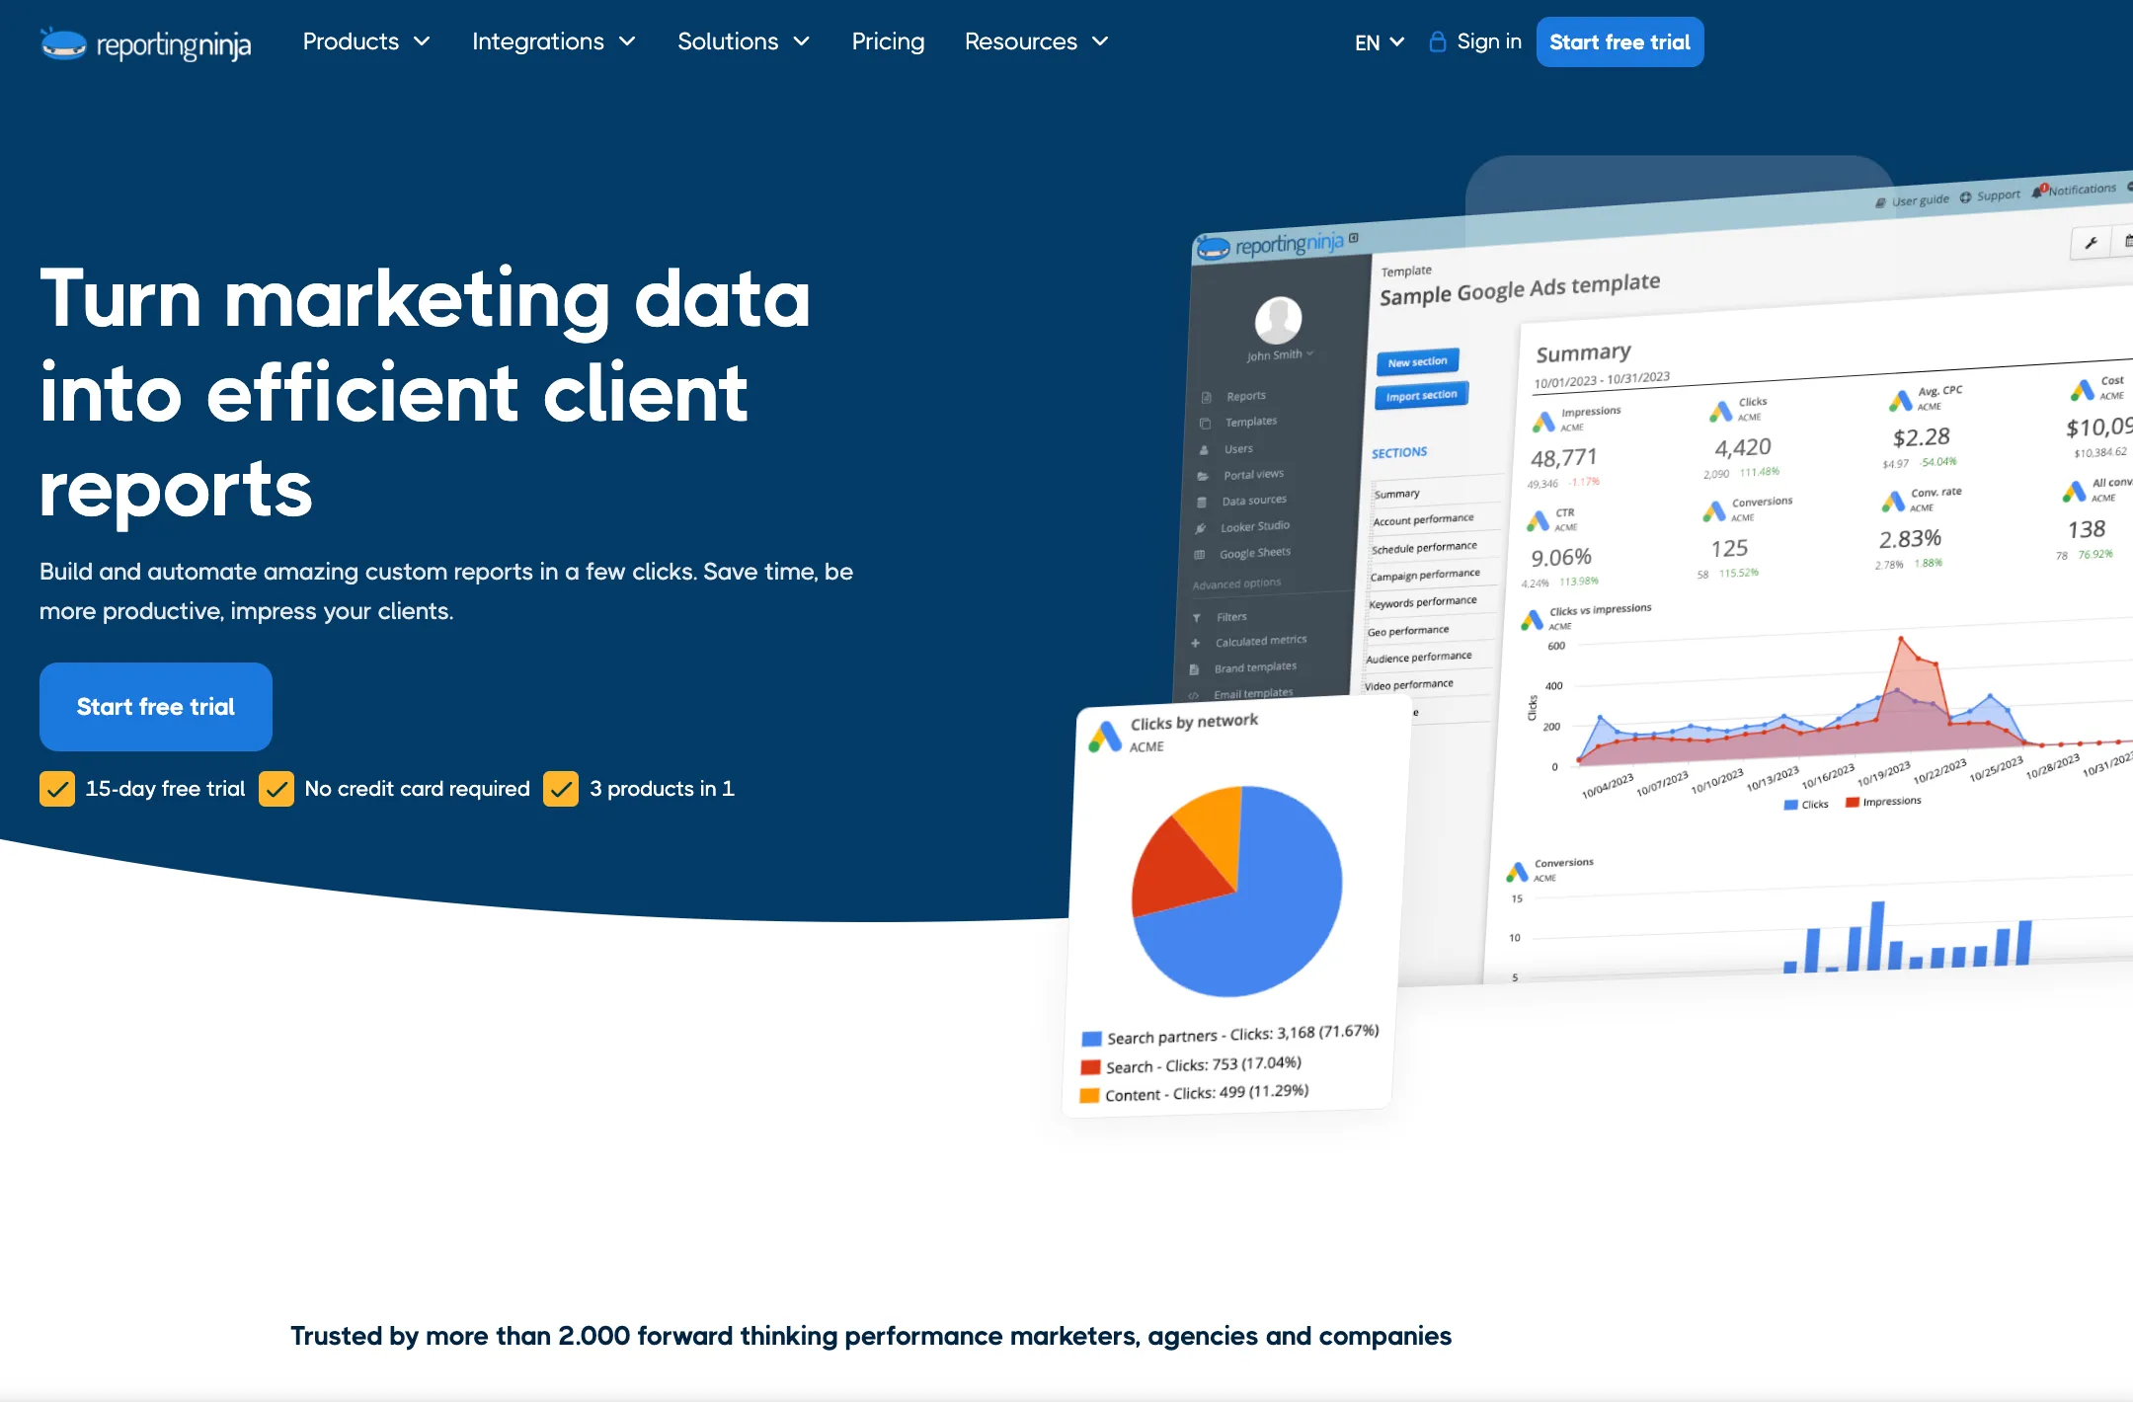Click the Google Ads icon in Clicks by network
Viewport: 2133px width, 1402px height.
(x=1104, y=736)
